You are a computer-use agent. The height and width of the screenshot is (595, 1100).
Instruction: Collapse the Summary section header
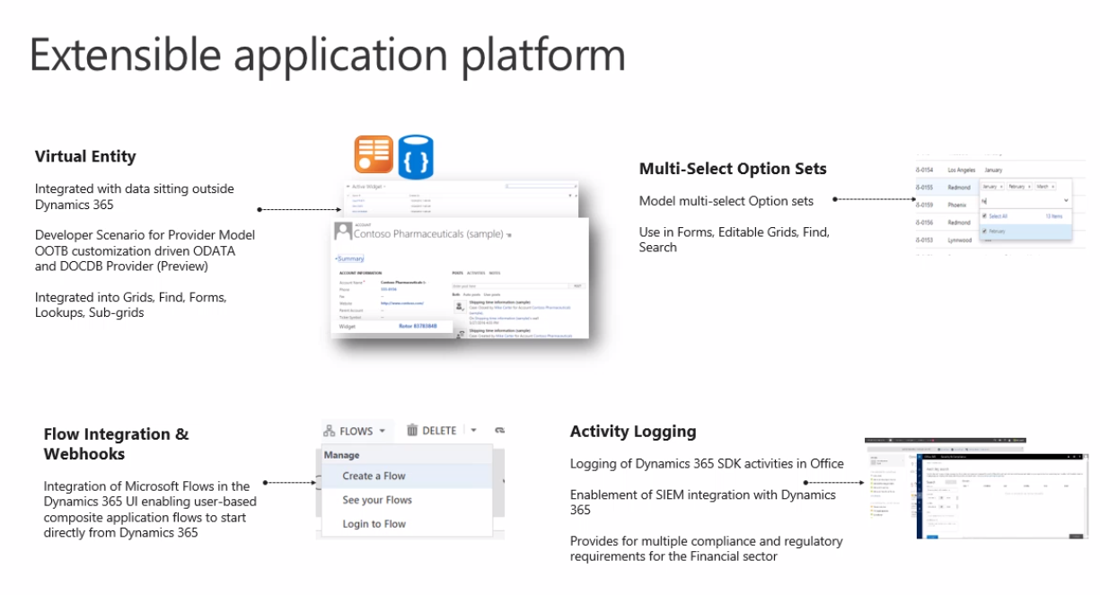pyautogui.click(x=352, y=258)
